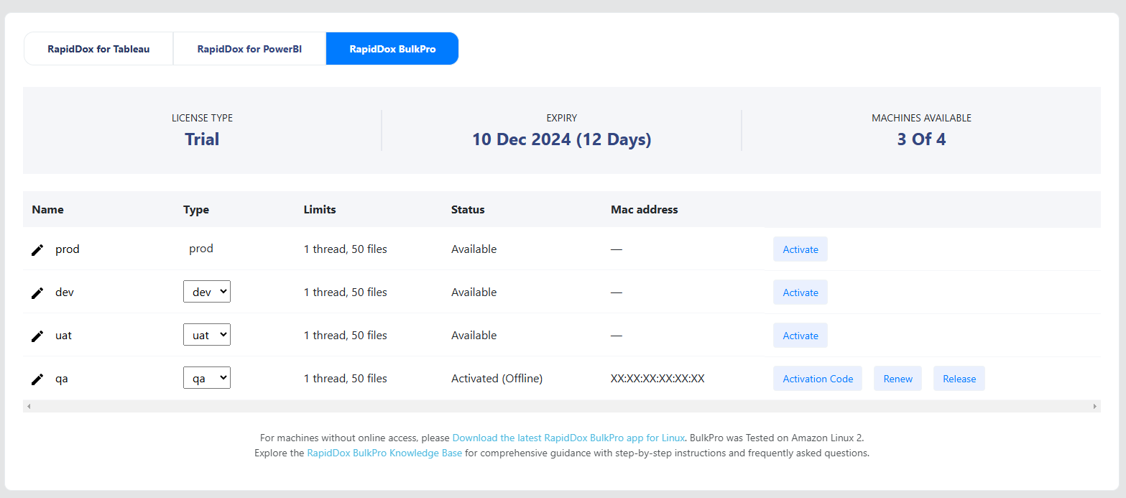The height and width of the screenshot is (498, 1126).
Task: Click the Type column header
Action: [x=196, y=210]
